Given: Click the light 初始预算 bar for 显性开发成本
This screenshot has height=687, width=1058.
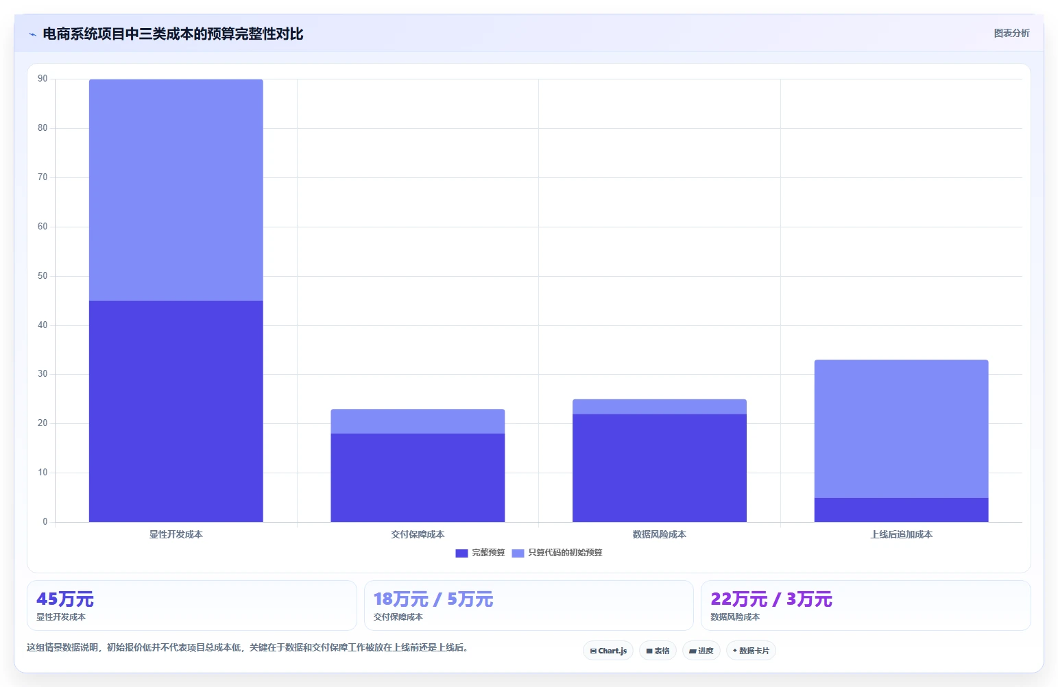Looking at the screenshot, I should [x=176, y=190].
